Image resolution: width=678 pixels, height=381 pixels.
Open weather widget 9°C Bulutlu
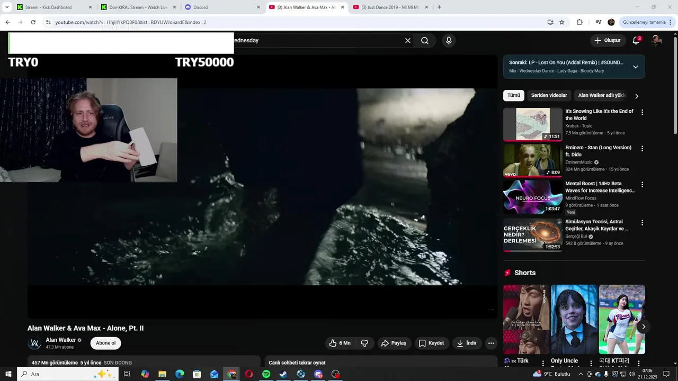[x=552, y=374]
